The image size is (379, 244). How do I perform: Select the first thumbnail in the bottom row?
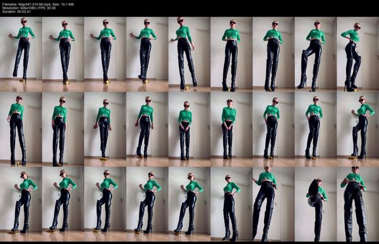[21, 204]
